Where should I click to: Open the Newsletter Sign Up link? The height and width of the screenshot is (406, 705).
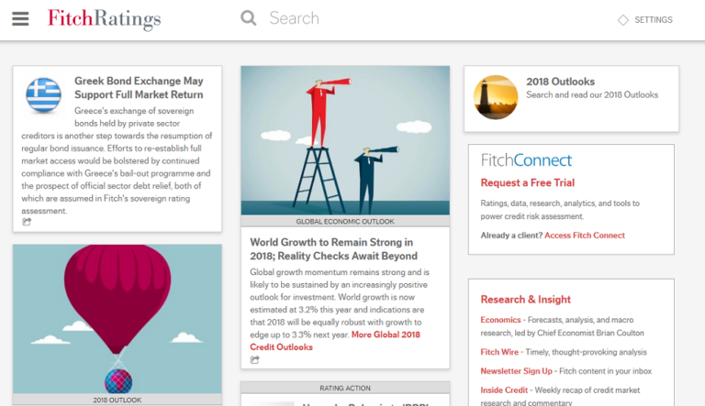(x=516, y=371)
